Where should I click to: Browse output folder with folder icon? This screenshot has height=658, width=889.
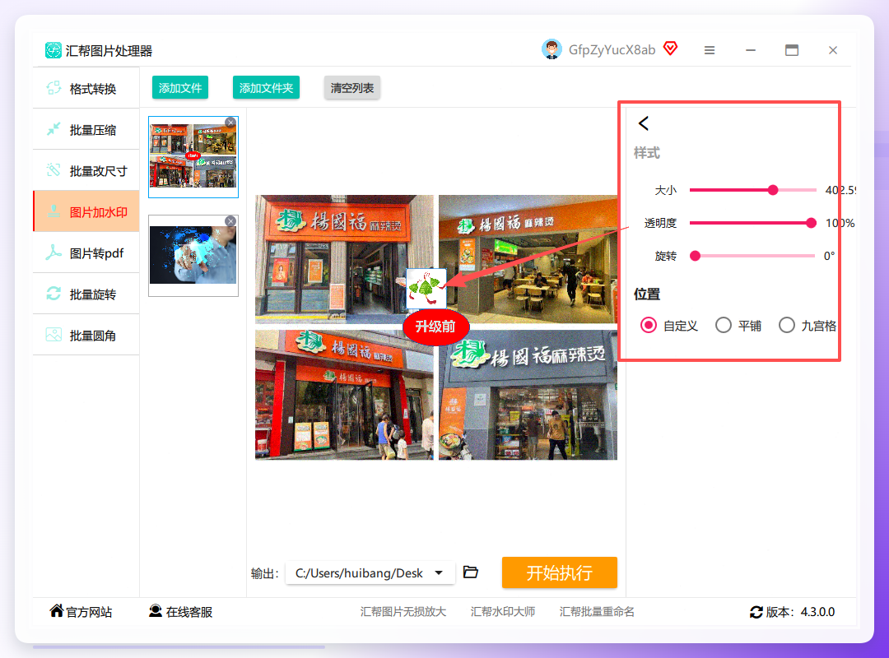point(471,572)
